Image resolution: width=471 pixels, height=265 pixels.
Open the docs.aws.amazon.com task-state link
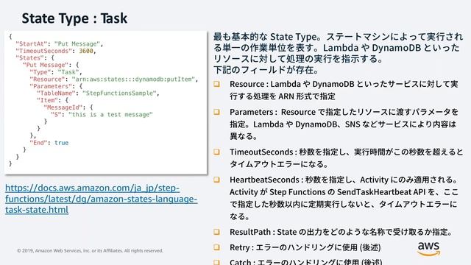pyautogui.click(x=102, y=199)
